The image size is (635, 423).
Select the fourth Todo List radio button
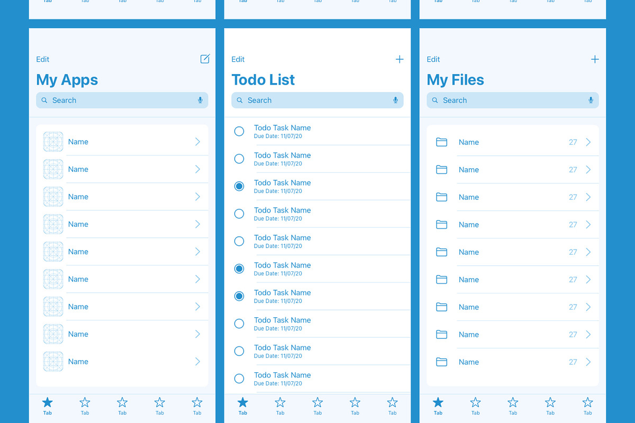coord(239,214)
